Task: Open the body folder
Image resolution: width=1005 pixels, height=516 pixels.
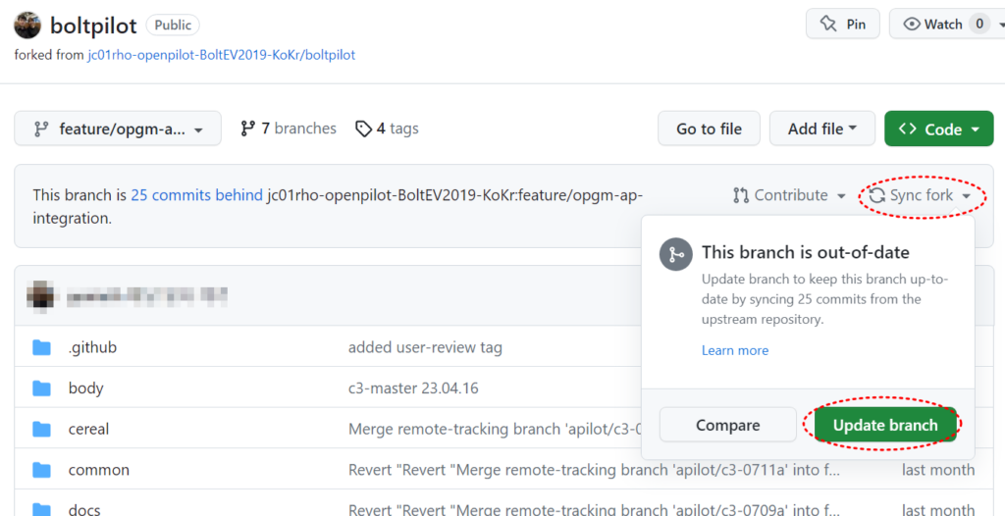Action: 86,388
